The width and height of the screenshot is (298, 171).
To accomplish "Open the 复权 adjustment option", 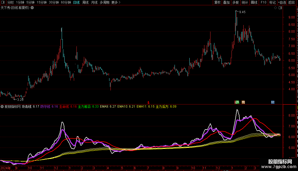I will [x=217, y=2].
